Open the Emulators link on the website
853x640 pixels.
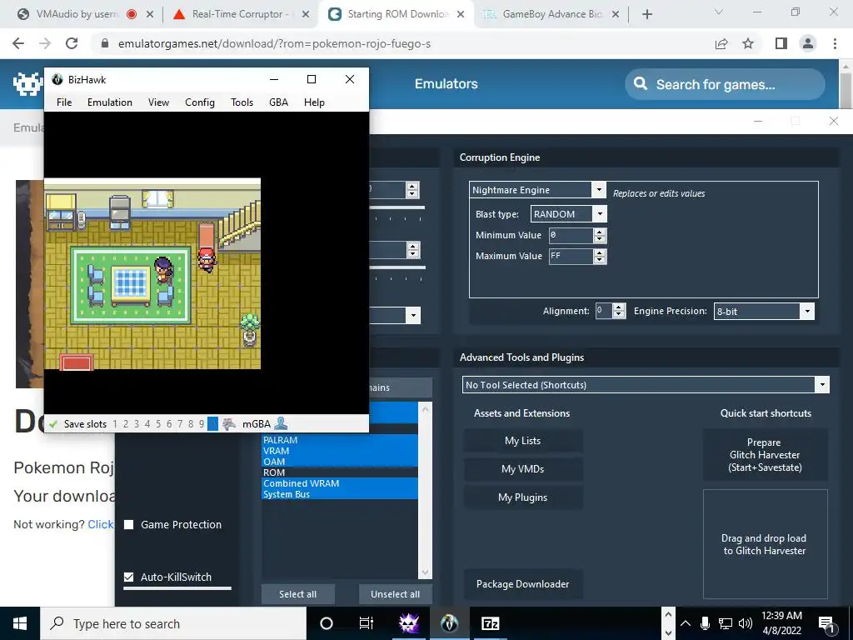point(446,84)
